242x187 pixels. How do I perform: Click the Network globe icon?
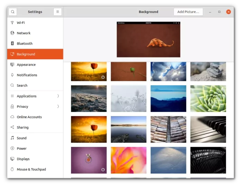click(x=12, y=33)
